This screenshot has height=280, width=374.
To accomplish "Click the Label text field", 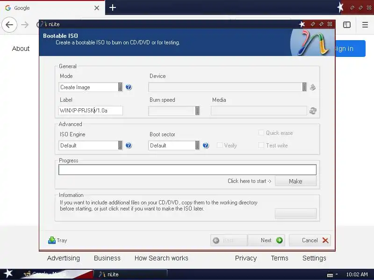I will 91,111.
